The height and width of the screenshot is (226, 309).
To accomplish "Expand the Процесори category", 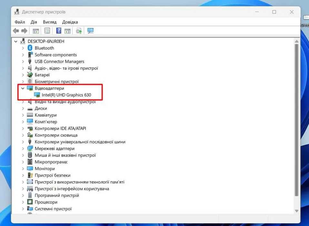I will (x=23, y=202).
